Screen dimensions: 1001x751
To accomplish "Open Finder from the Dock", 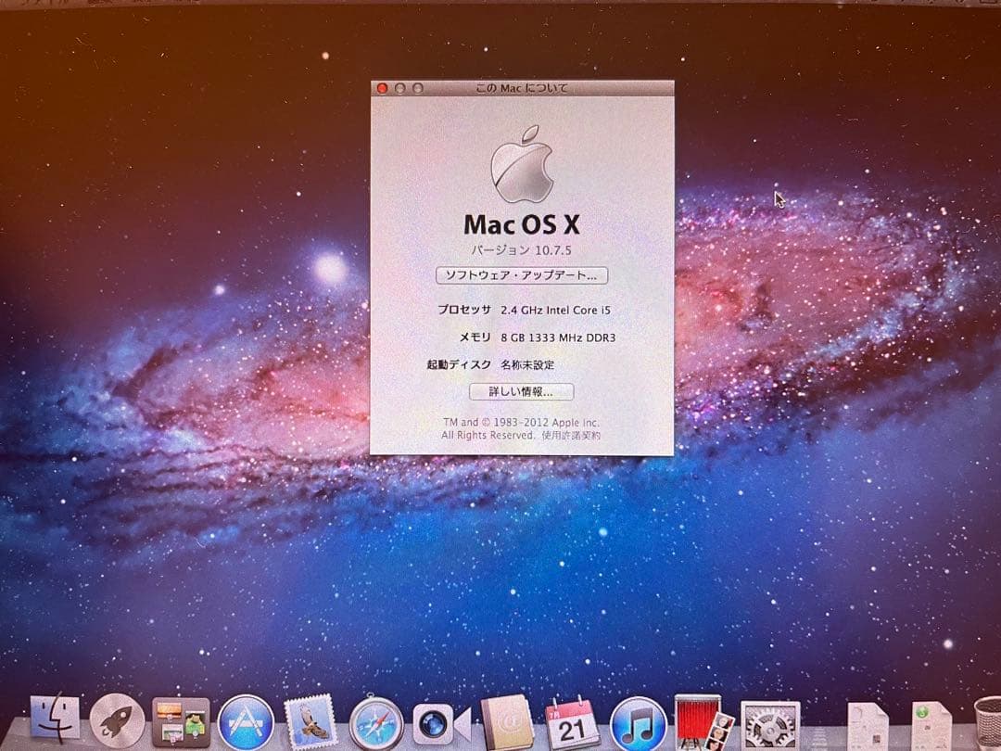I will click(56, 721).
